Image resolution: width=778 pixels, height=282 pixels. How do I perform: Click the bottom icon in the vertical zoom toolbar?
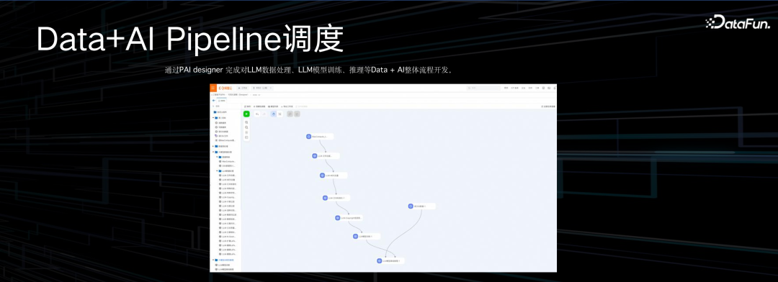(x=246, y=137)
